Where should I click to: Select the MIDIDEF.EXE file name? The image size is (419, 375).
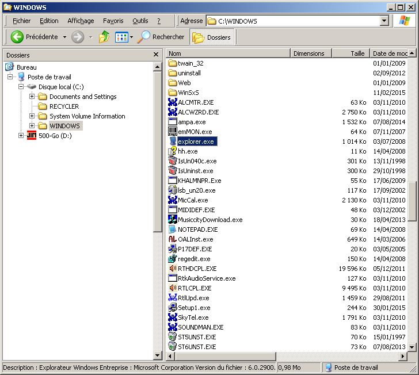click(196, 210)
